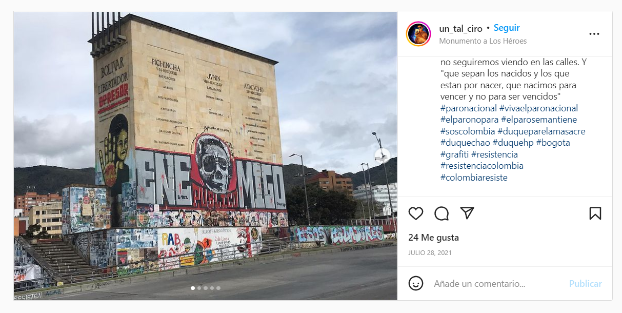Open the JULIO 28, 2021 post date
Viewport: 622px width, 313px height.
click(430, 253)
